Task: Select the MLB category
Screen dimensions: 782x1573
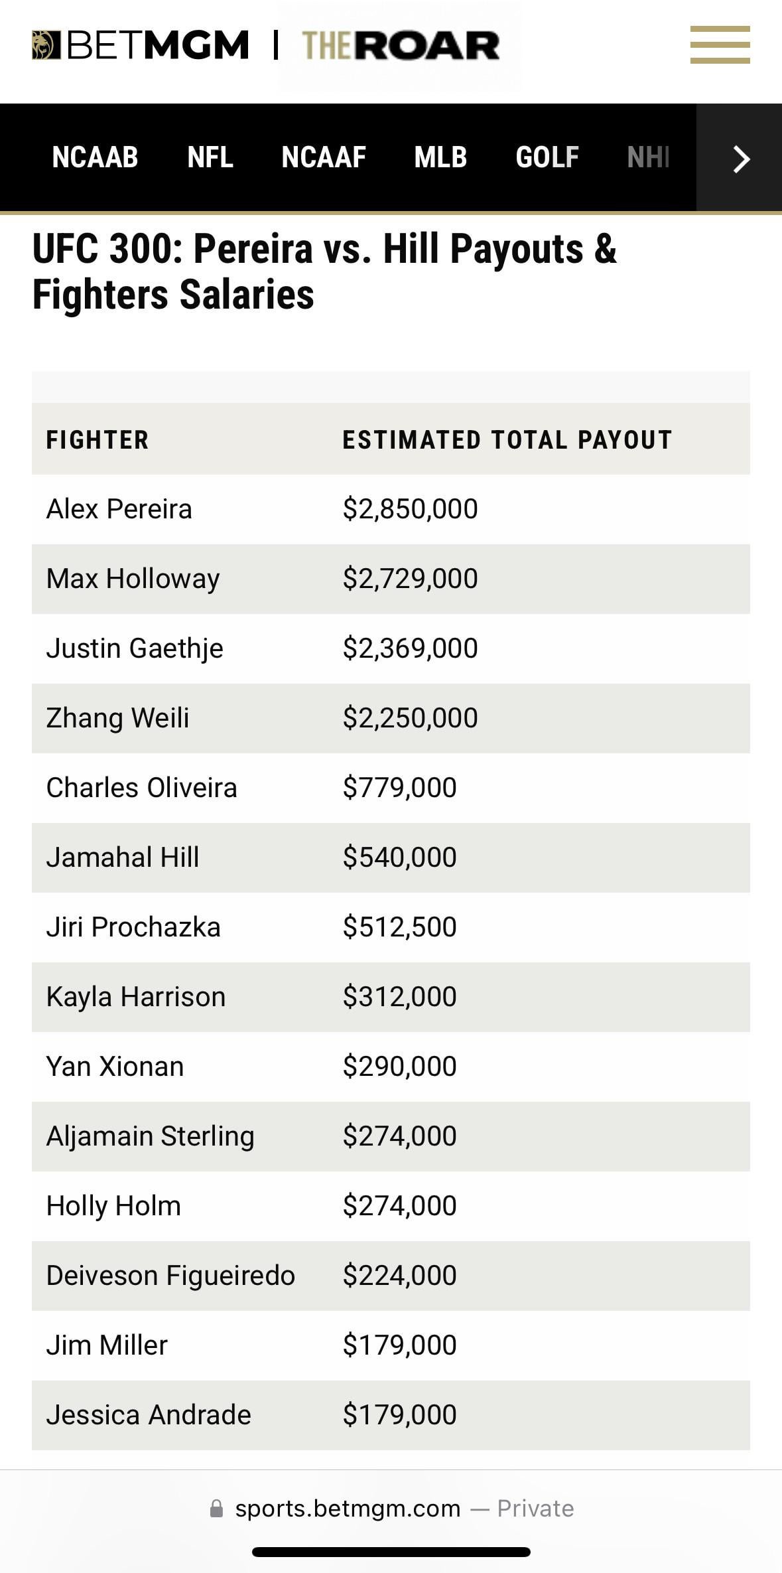Action: 440,157
